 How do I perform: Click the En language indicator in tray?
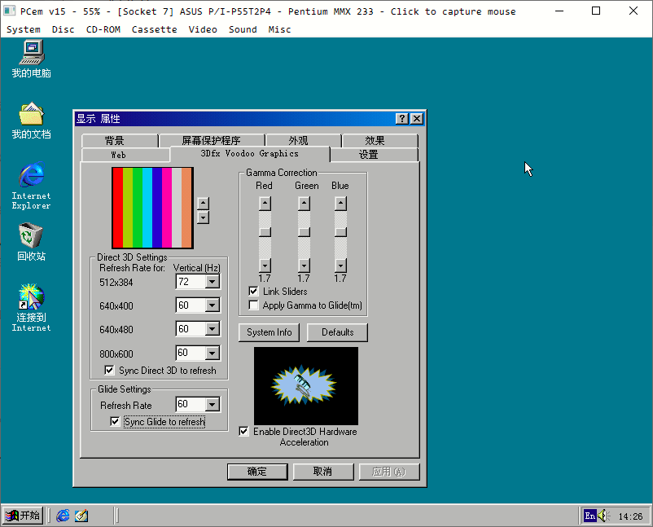pyautogui.click(x=589, y=516)
